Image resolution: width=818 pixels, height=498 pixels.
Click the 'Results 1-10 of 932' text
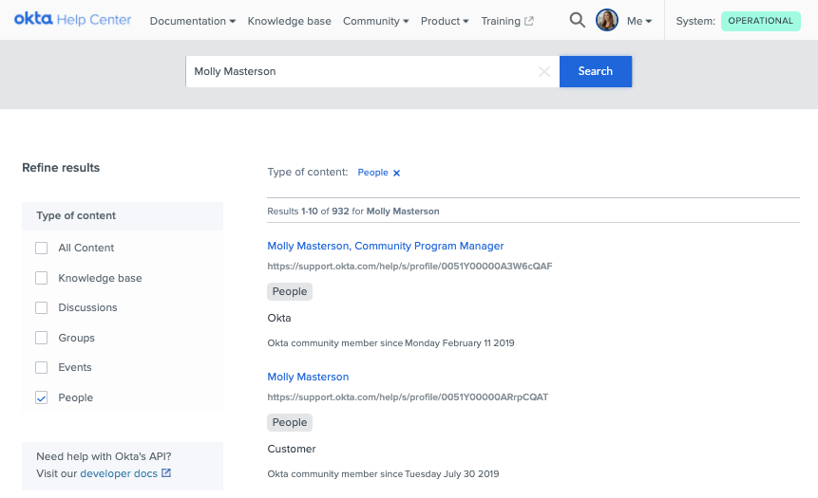point(308,211)
